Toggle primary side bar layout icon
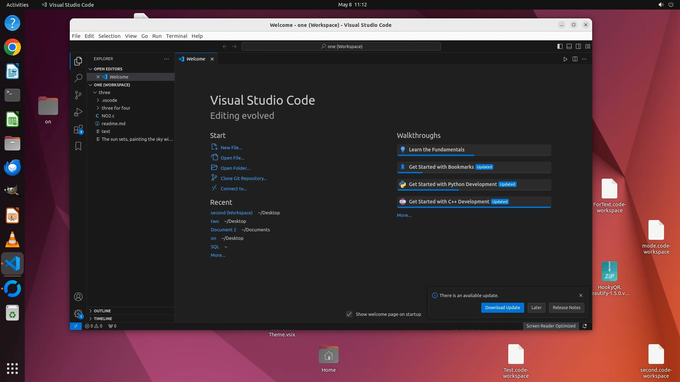The width and height of the screenshot is (680, 382). (x=560, y=46)
